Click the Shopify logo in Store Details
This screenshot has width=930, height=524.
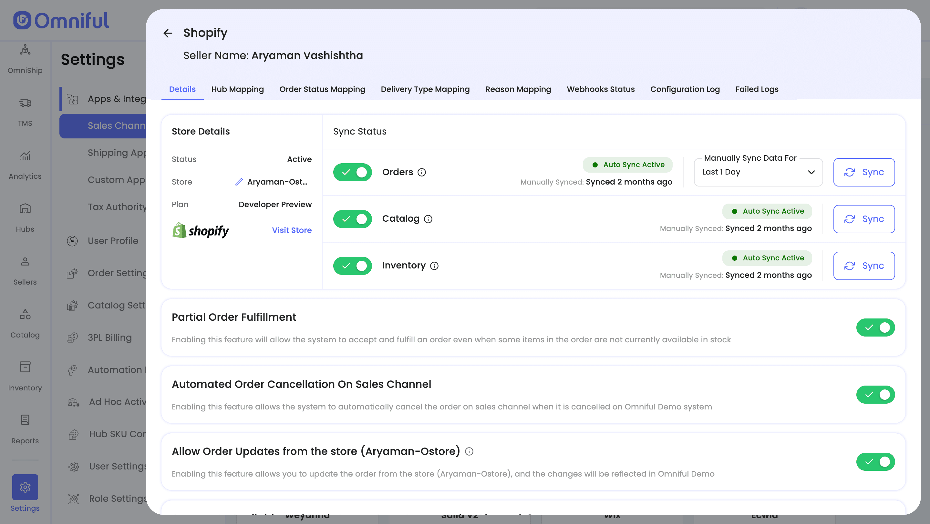click(200, 230)
